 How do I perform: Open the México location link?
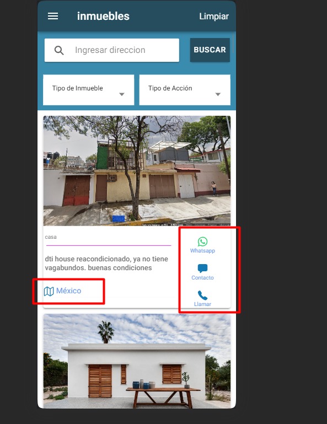point(69,291)
